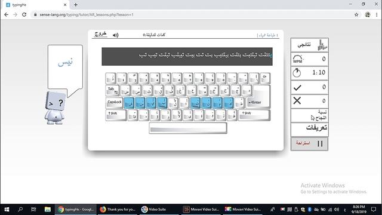Open the Windows Start menu
382x215 pixels.
click(x=7, y=210)
